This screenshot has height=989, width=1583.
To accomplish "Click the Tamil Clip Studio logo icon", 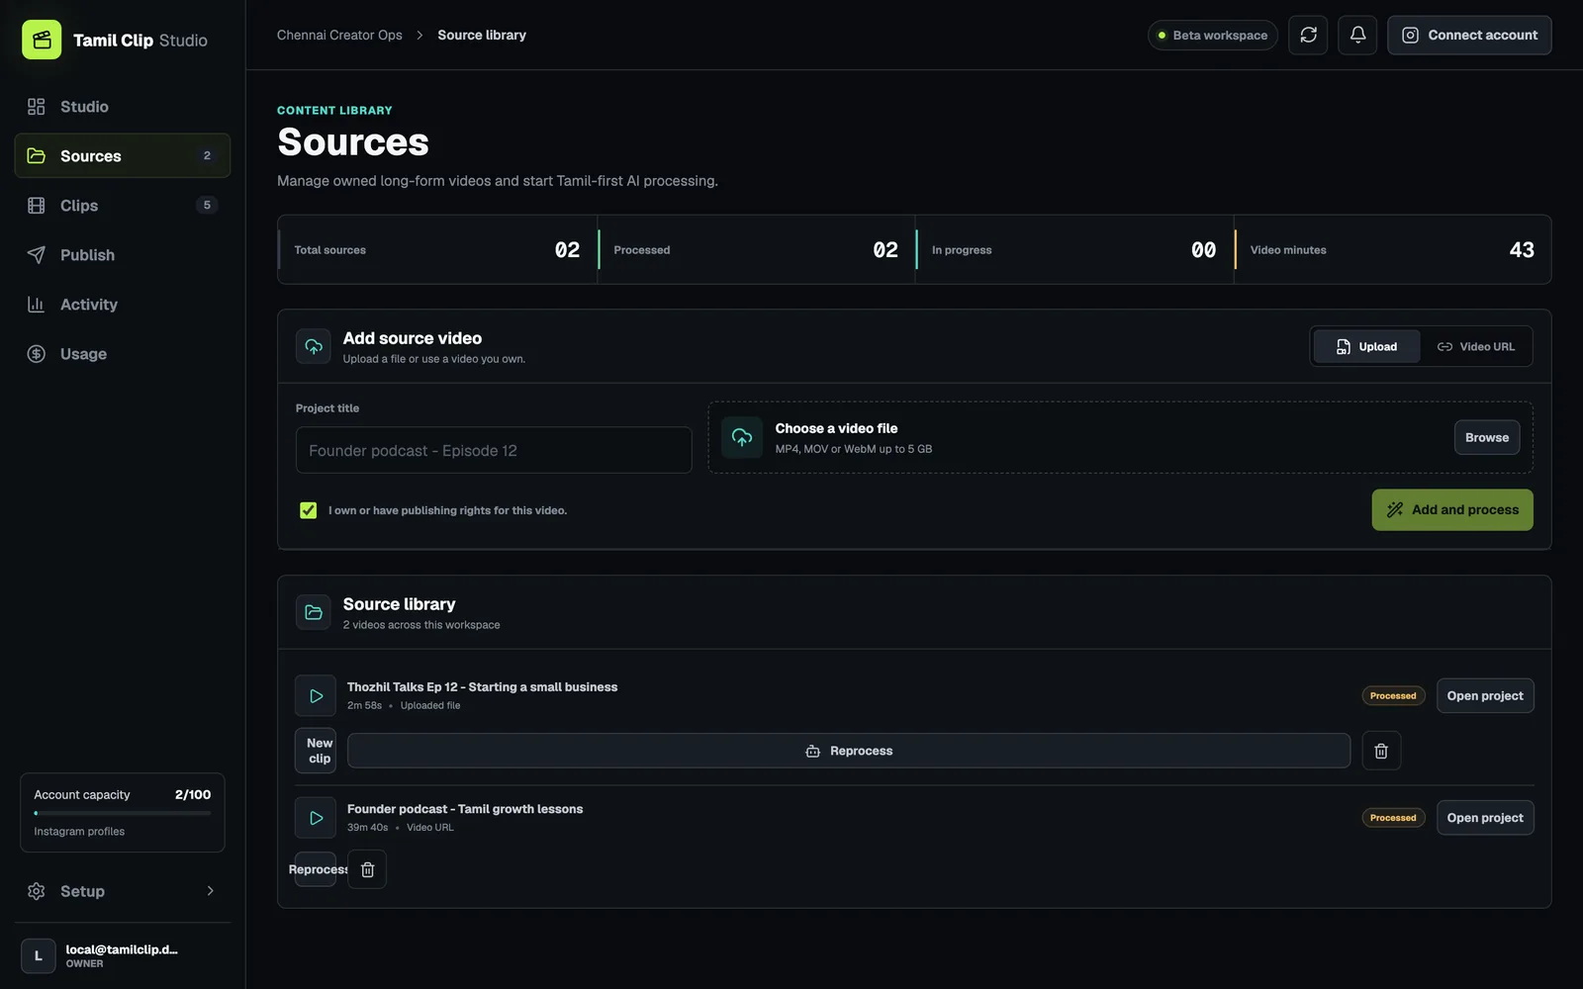I will [x=42, y=40].
